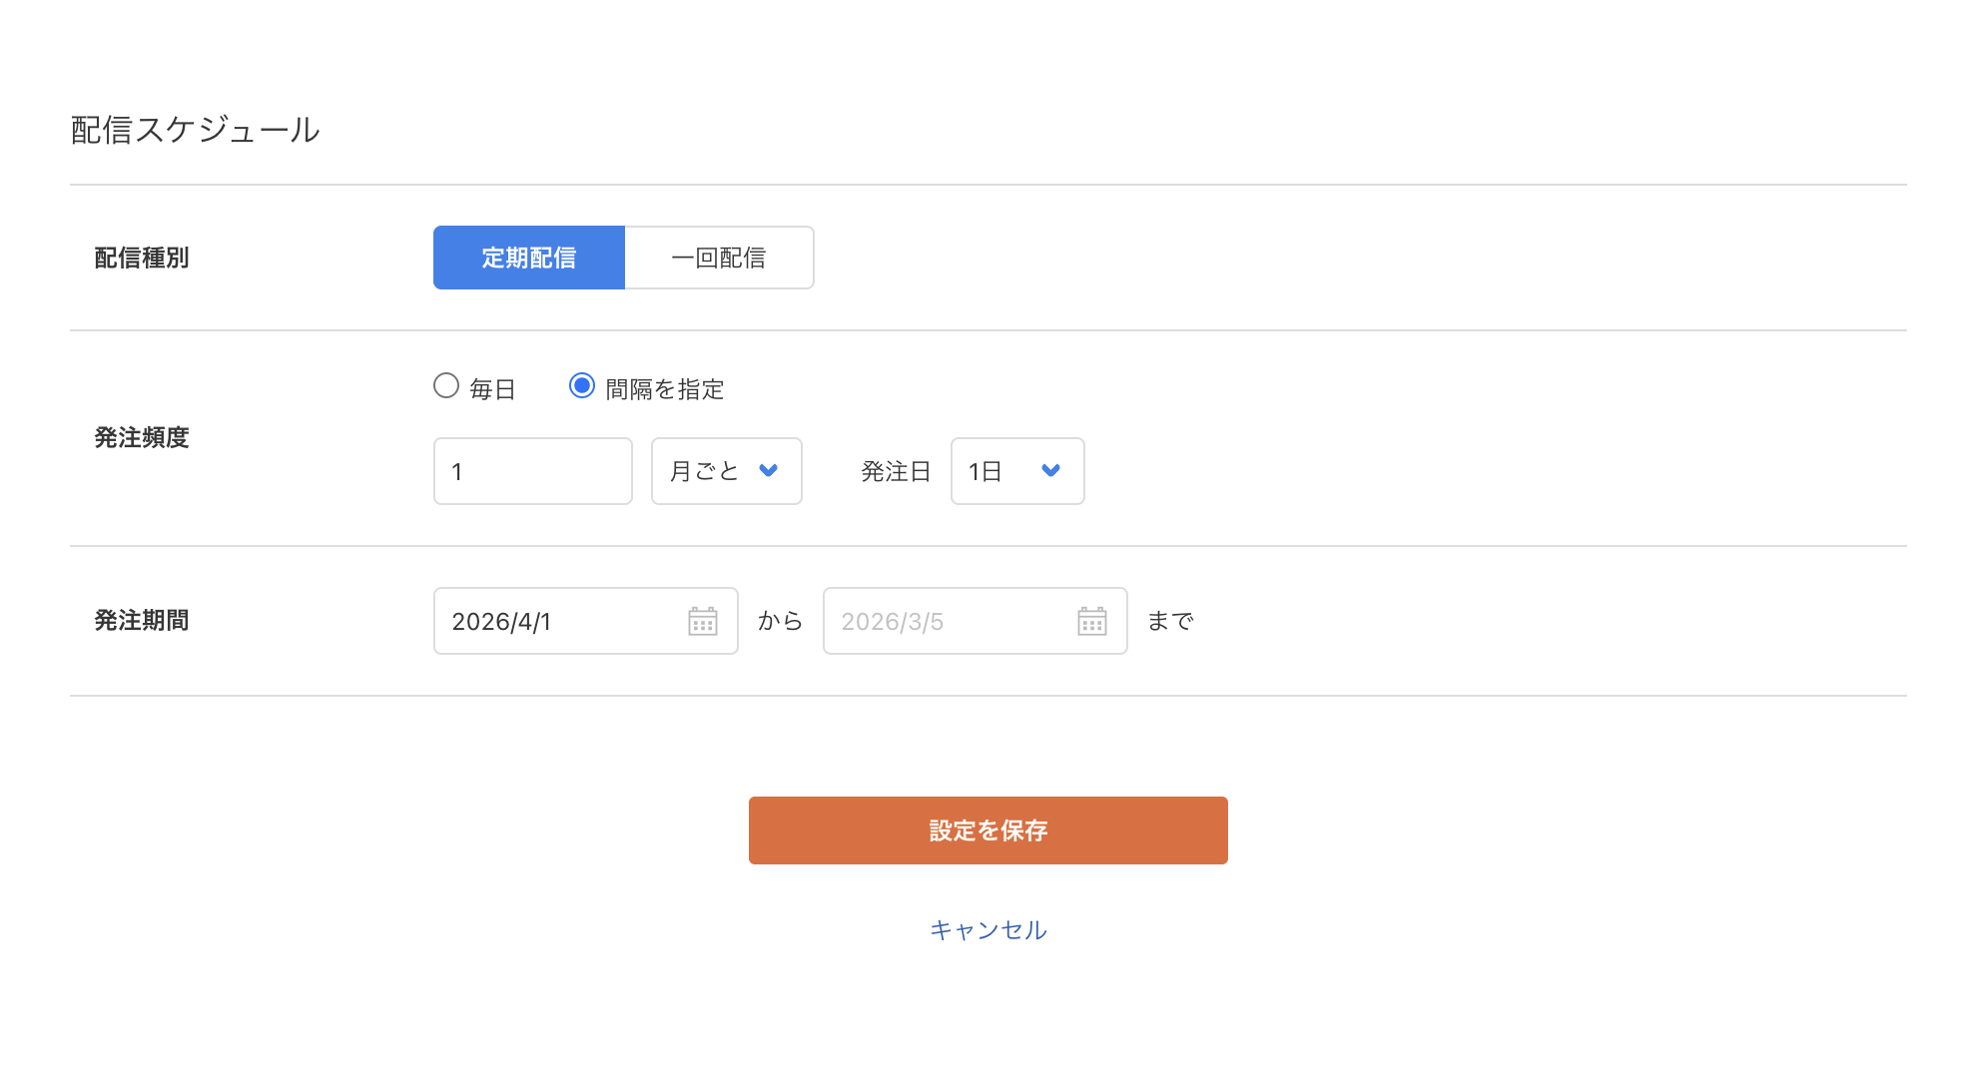Click the 配信スケジュール heading
The image size is (1969, 1090).
pos(196,130)
